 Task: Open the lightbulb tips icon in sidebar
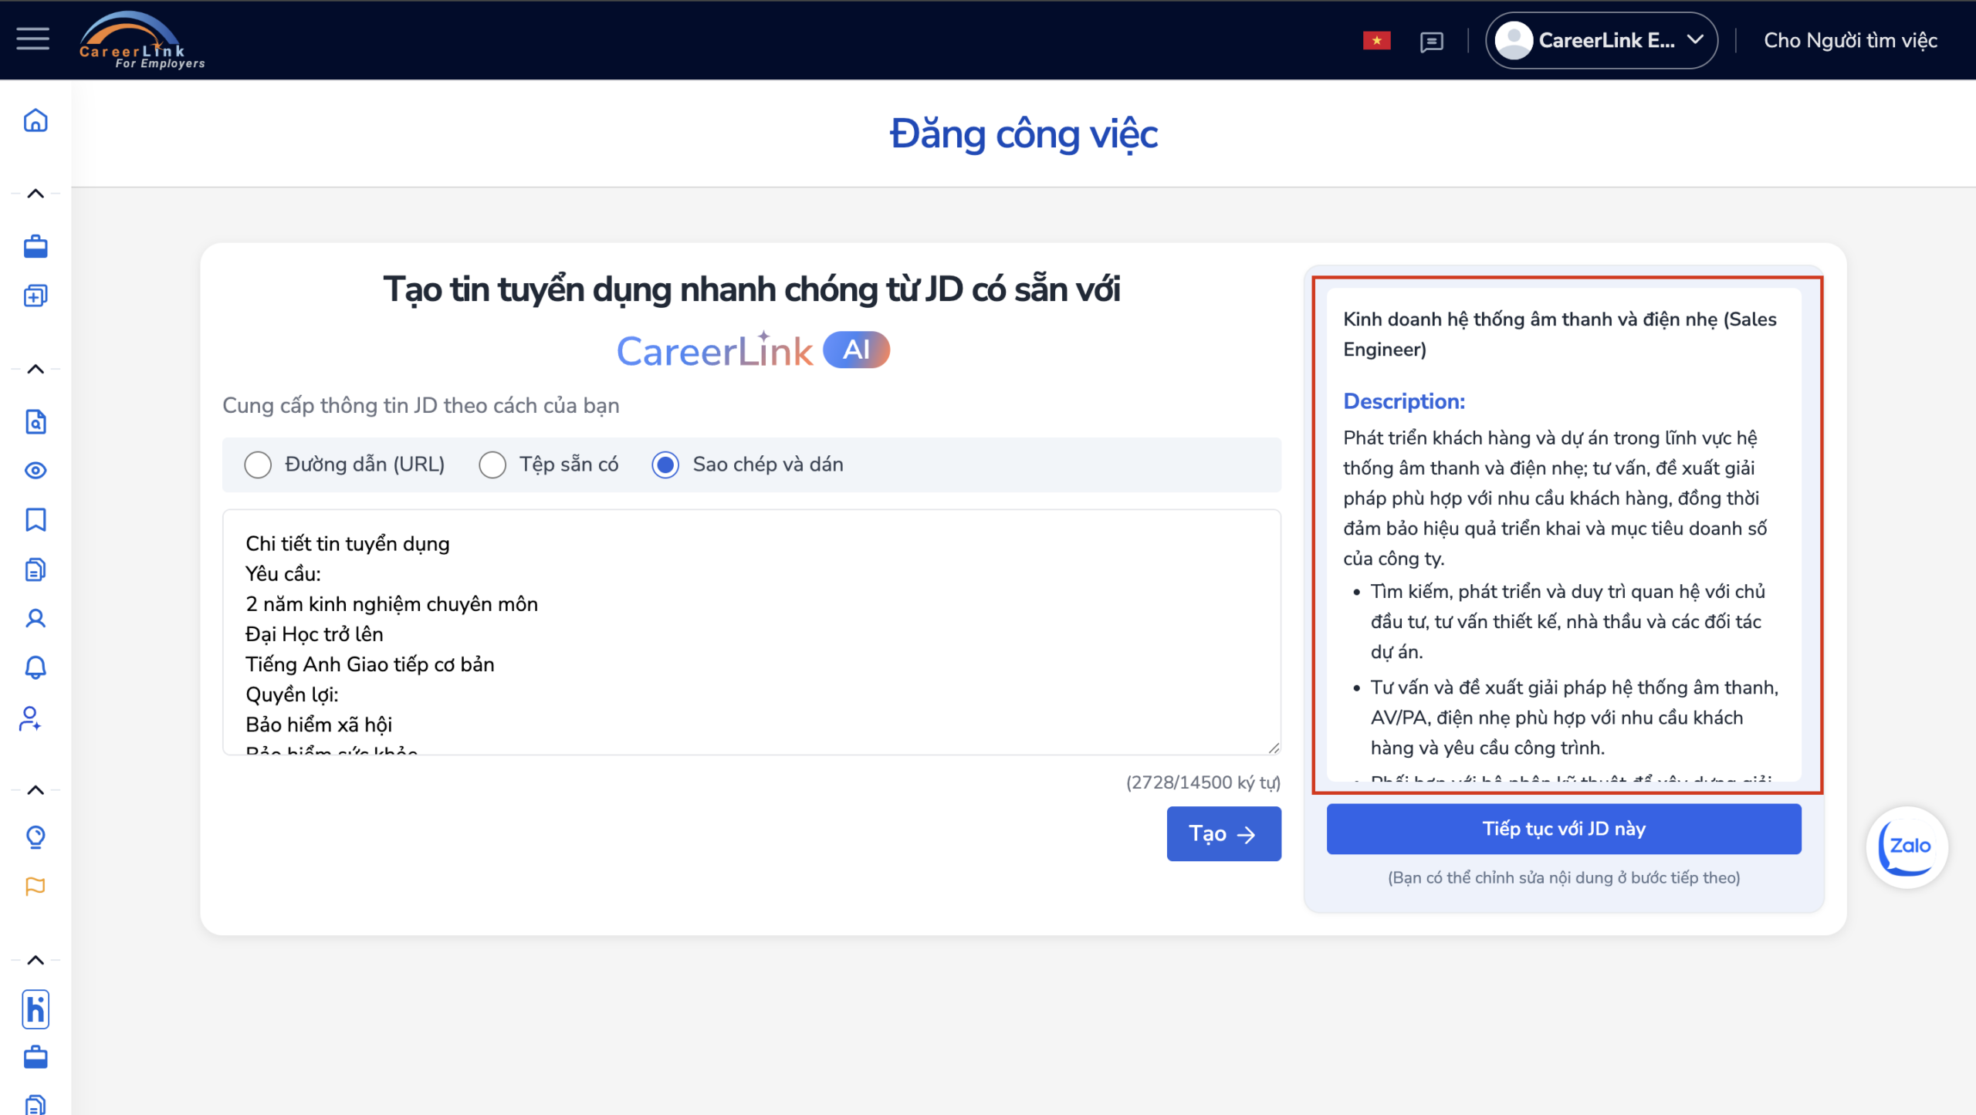[x=36, y=837]
